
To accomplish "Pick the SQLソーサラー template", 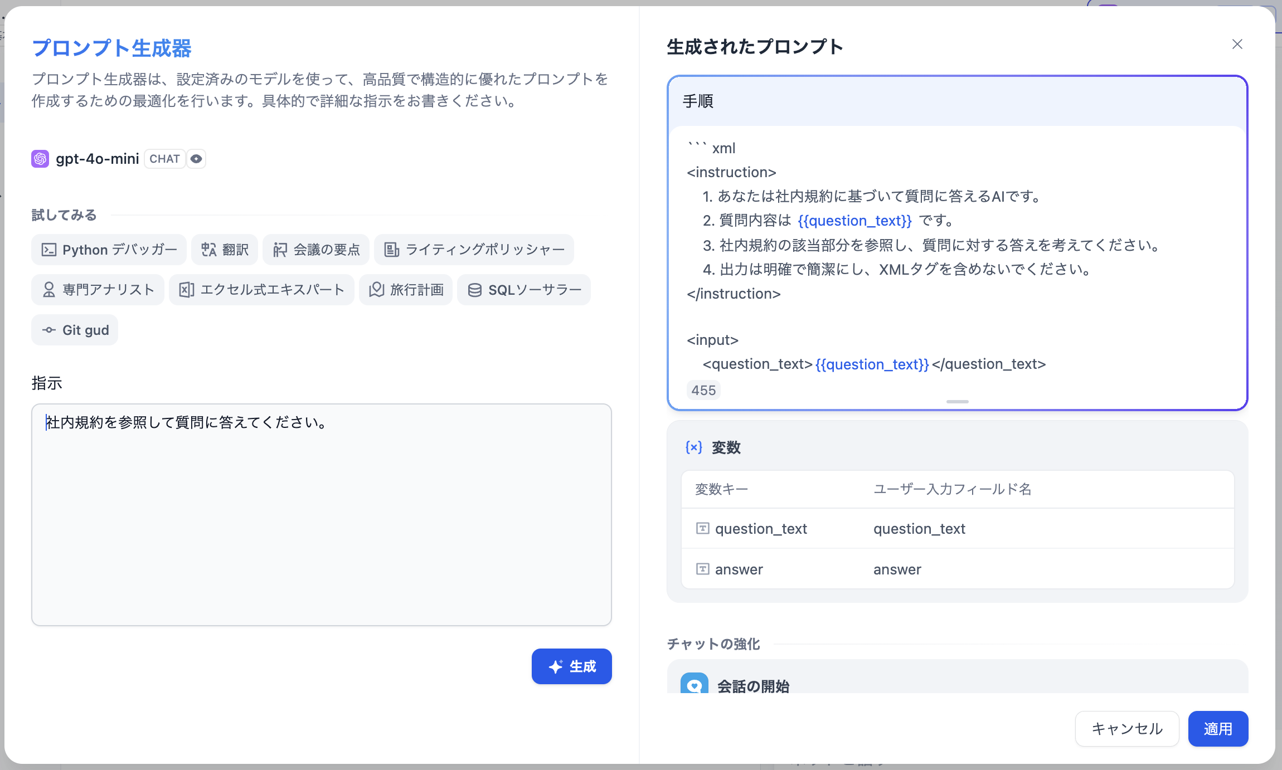I will 524,290.
